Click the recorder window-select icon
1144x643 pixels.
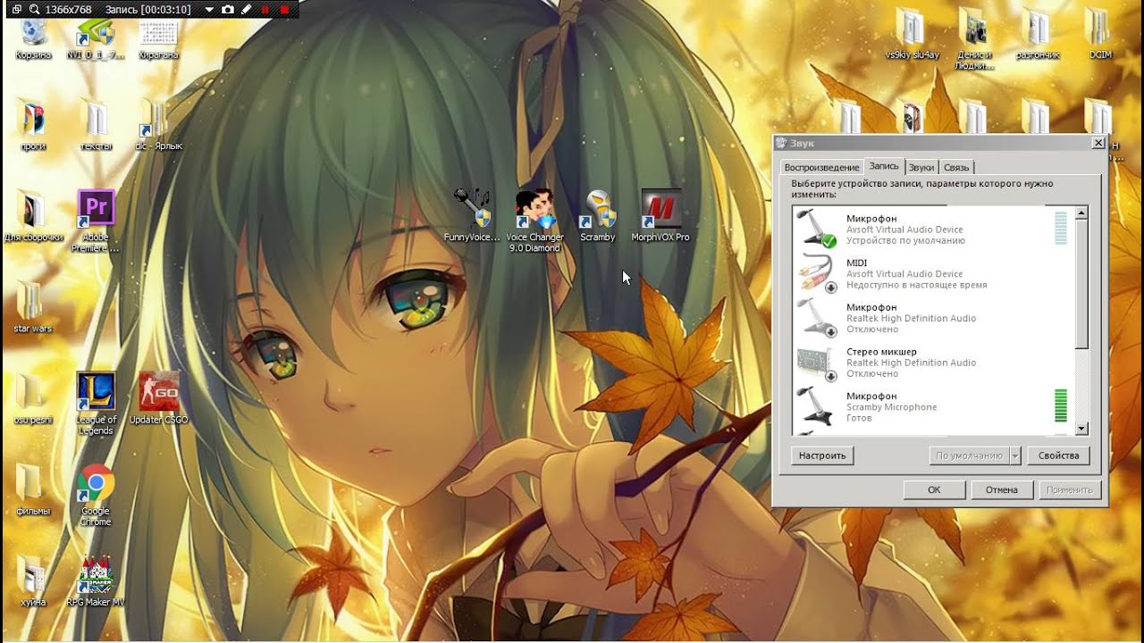[16, 9]
